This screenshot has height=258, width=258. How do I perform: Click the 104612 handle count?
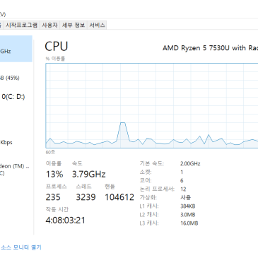click(x=119, y=197)
